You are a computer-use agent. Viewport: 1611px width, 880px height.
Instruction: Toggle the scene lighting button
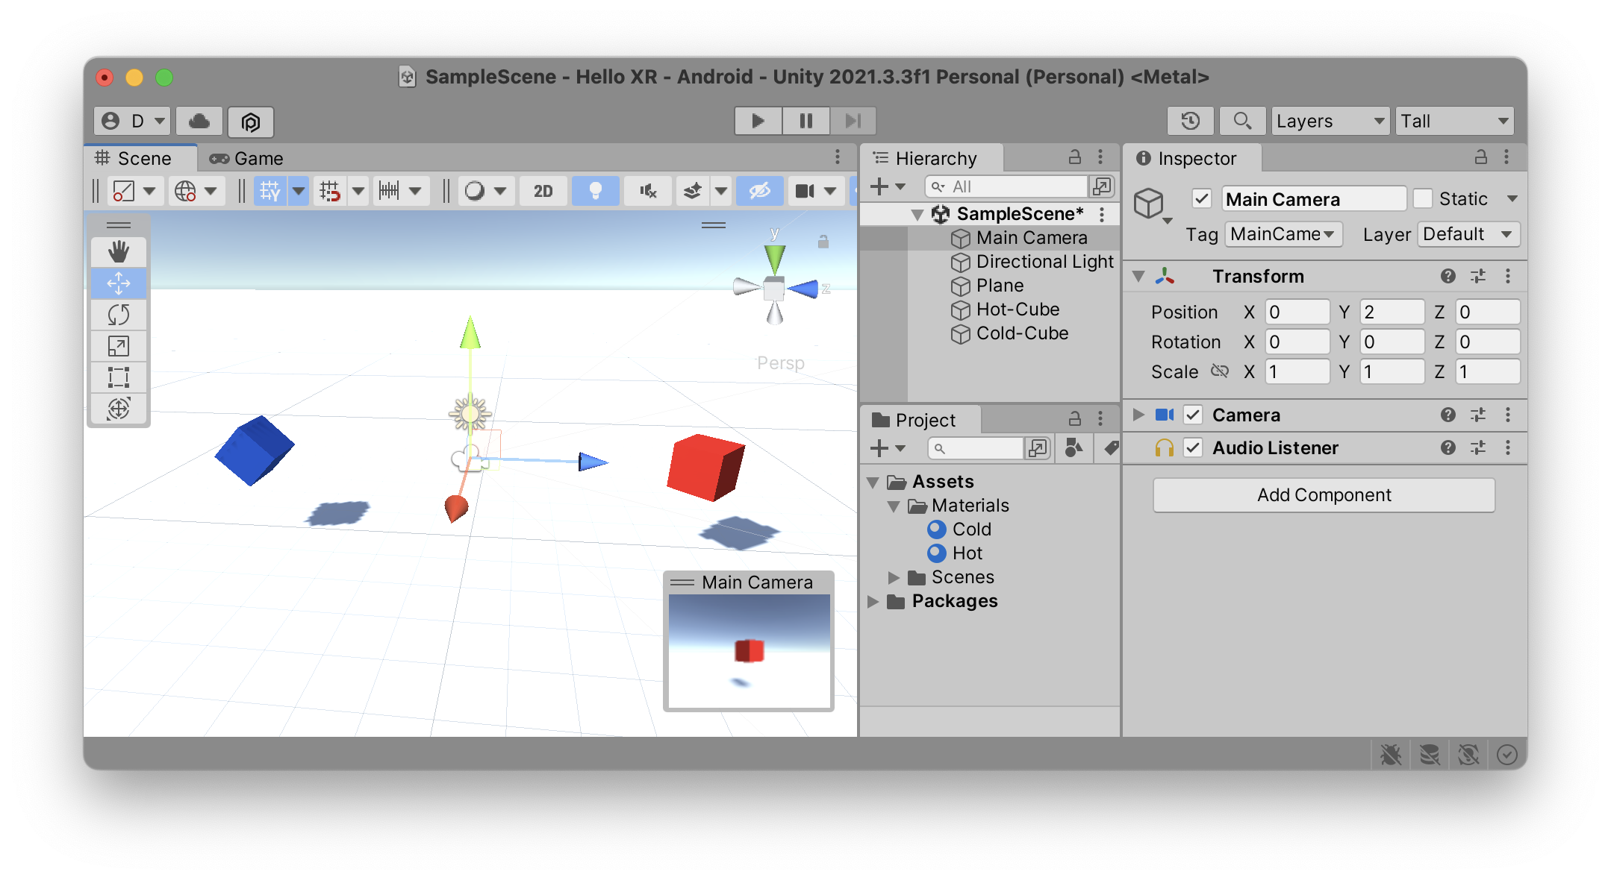point(595,191)
